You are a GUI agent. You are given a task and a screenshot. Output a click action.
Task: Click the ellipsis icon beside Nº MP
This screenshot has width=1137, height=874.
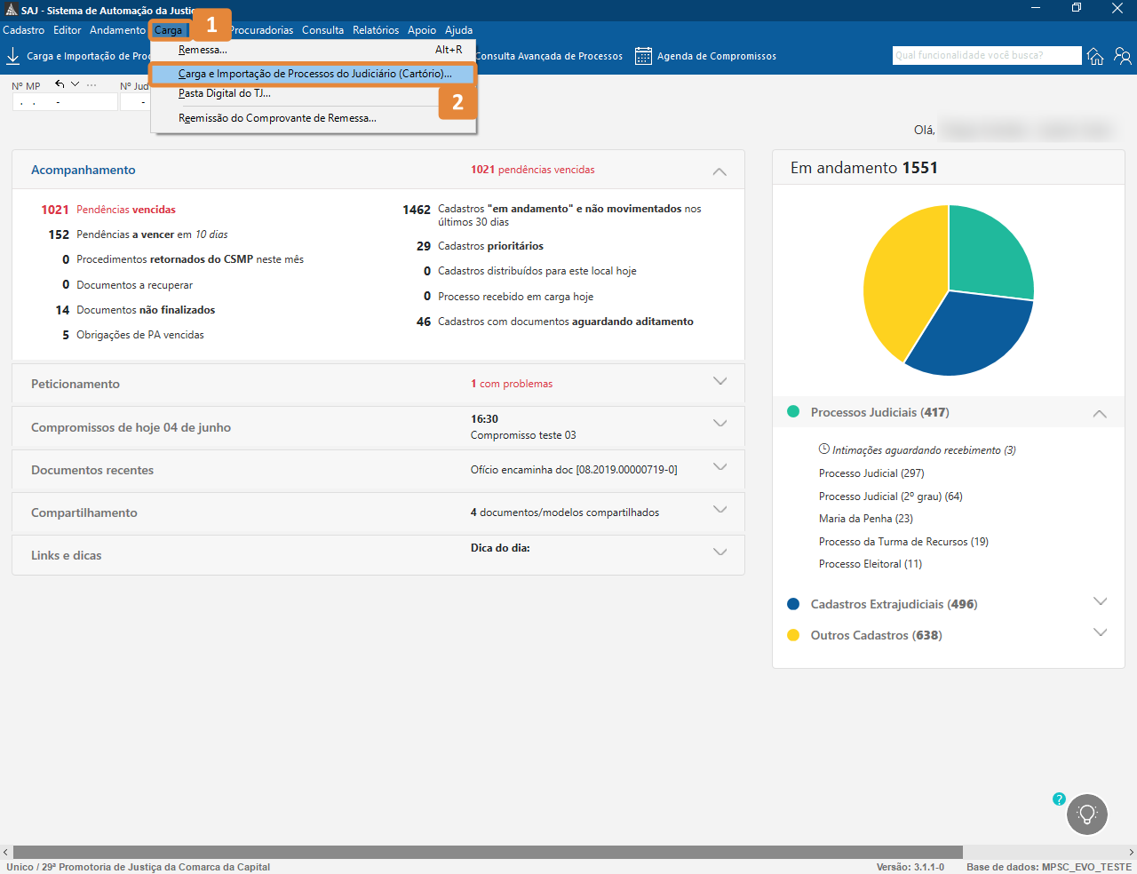click(91, 85)
